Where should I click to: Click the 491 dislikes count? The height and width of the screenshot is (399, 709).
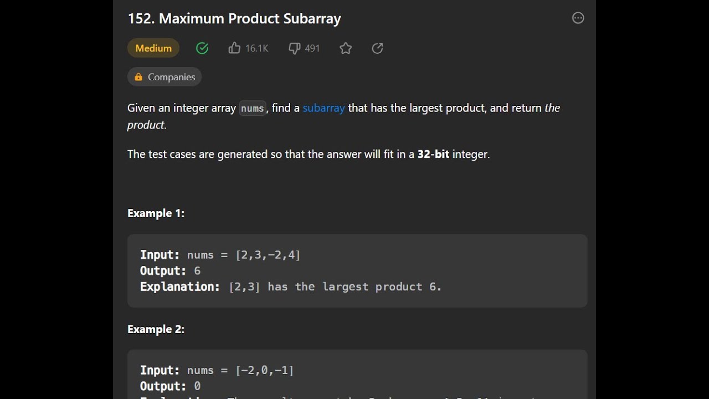pyautogui.click(x=312, y=48)
